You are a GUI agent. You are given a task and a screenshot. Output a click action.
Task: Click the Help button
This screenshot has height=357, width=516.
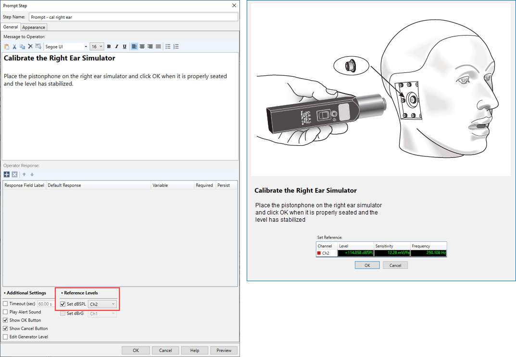click(x=195, y=350)
